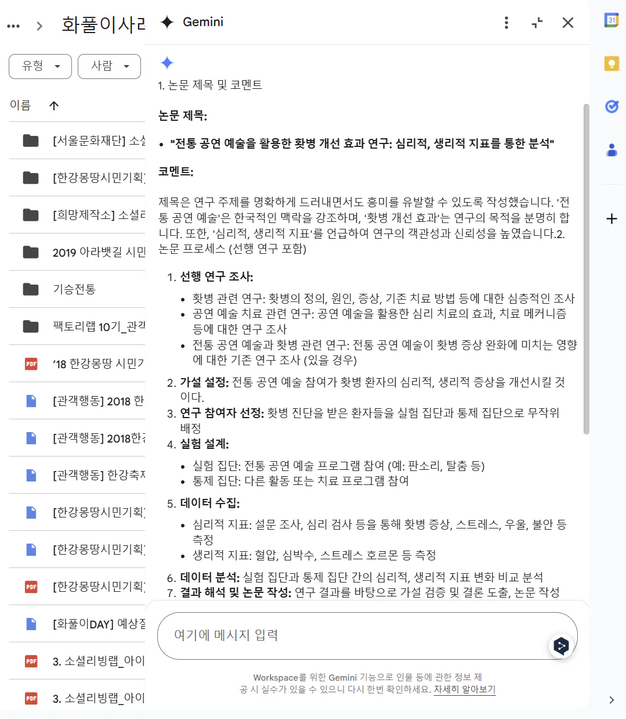
Task: Open the 팩토리랩 10기 folder
Action: [77, 326]
